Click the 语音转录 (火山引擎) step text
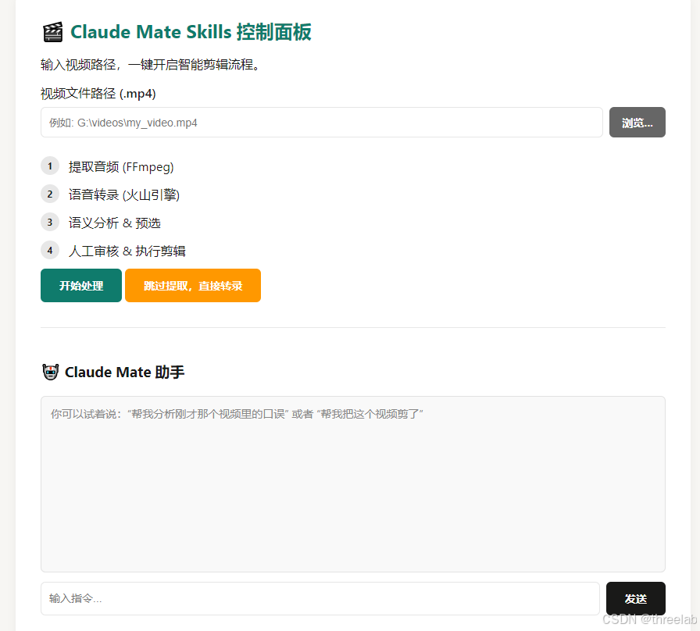 click(124, 195)
